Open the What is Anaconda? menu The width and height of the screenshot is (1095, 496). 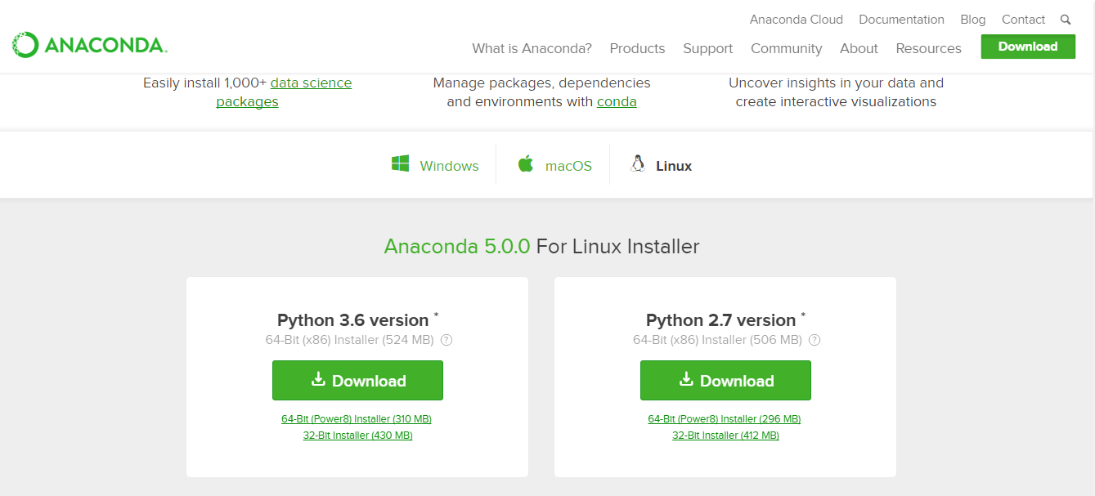(x=532, y=48)
